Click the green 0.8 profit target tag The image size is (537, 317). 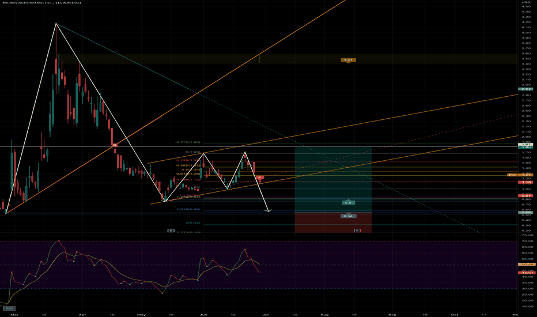tap(348, 202)
